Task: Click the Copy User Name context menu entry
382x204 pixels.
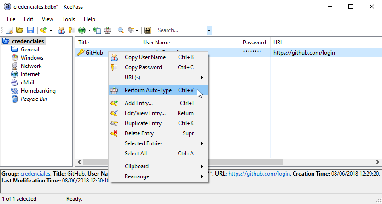Action: tap(158, 57)
